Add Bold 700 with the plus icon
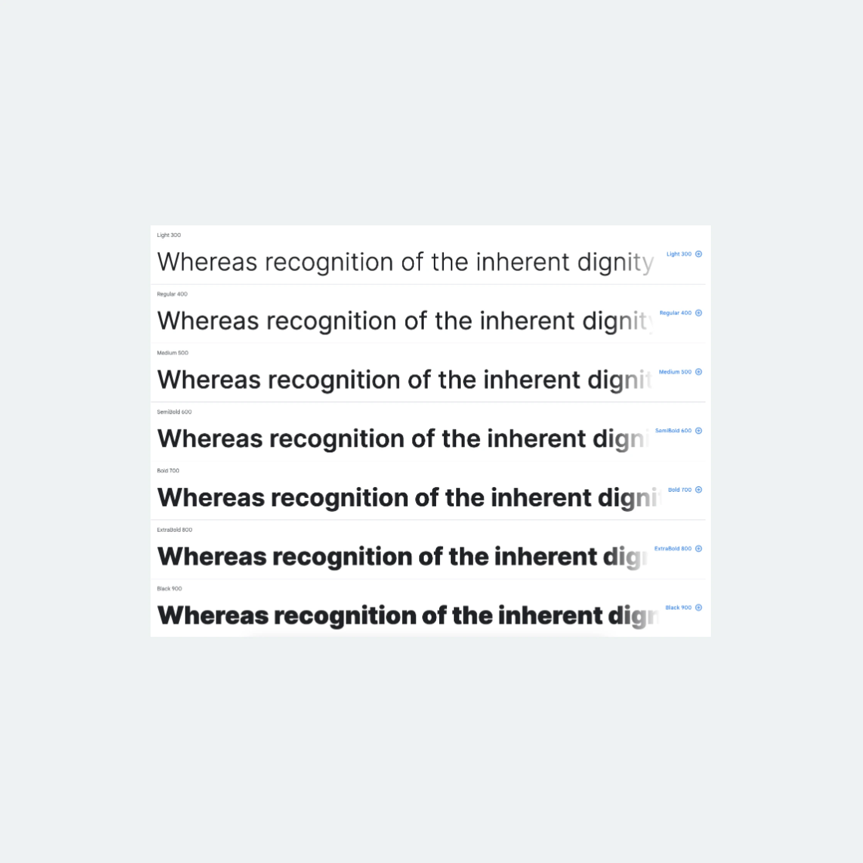Screen dimensions: 863x863 pos(699,489)
